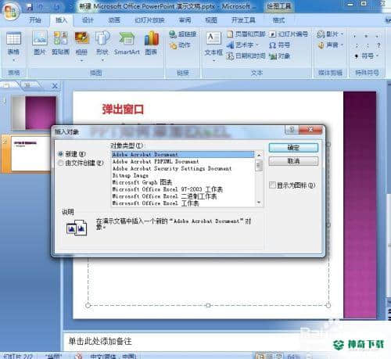Viewport: 391px width, 359px height.
Task: Expand the Table (表格) dropdown arrow
Action: [x=13, y=60]
